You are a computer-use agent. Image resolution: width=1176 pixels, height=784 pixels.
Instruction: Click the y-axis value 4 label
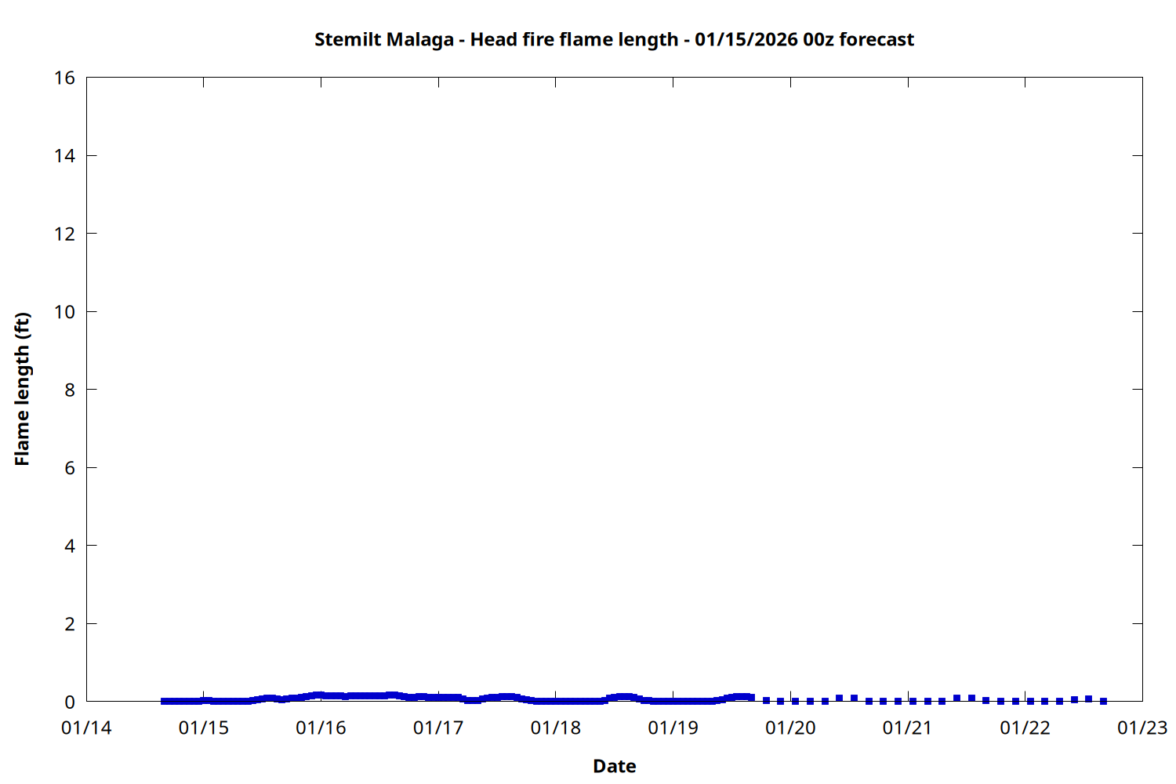click(70, 546)
